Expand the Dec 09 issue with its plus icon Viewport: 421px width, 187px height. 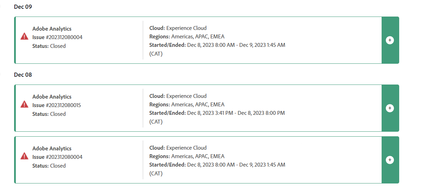(x=390, y=40)
